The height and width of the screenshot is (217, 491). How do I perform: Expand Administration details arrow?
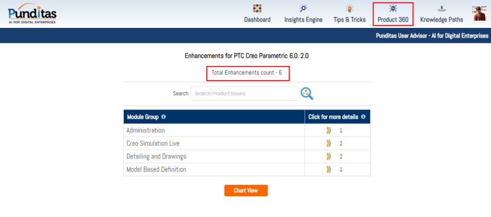click(329, 130)
